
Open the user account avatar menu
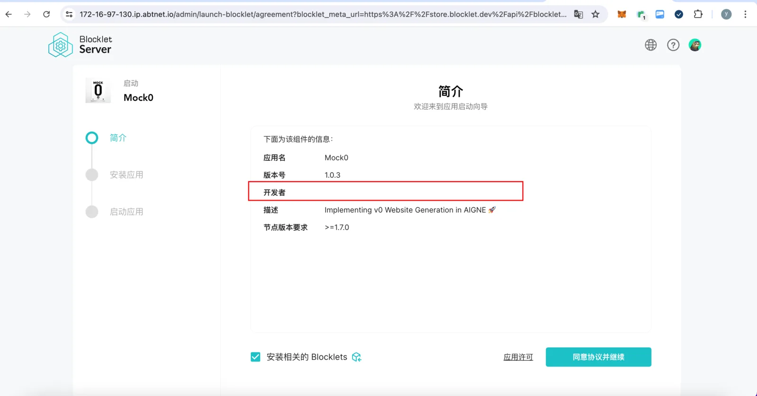coord(695,45)
